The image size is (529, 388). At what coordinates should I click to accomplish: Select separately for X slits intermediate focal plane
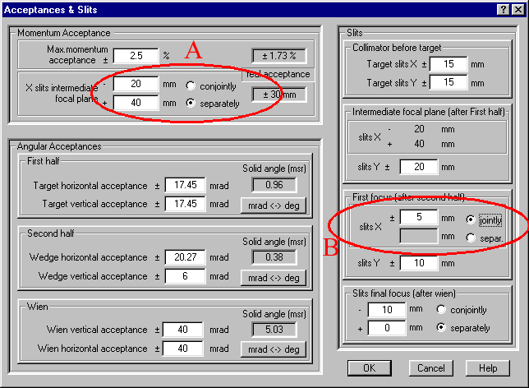coord(191,104)
